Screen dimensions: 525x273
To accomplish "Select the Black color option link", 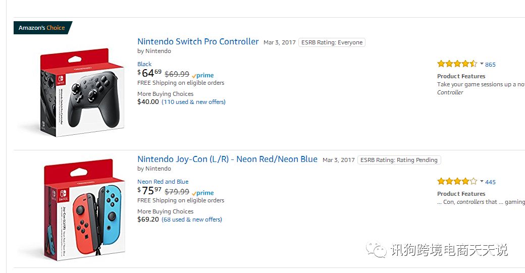I will click(144, 64).
